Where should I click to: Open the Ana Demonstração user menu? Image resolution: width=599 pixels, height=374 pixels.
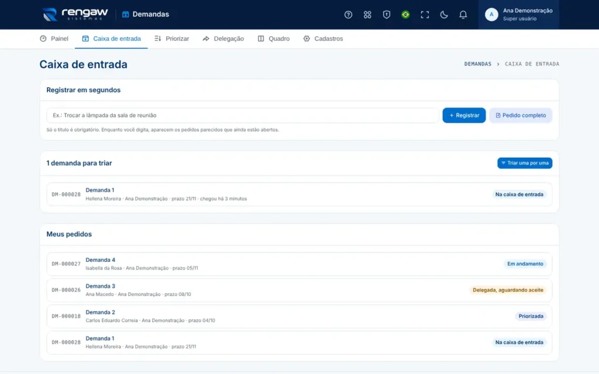[x=518, y=15]
